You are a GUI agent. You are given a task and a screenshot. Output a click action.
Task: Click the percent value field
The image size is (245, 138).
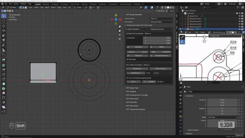[x=149, y=82]
